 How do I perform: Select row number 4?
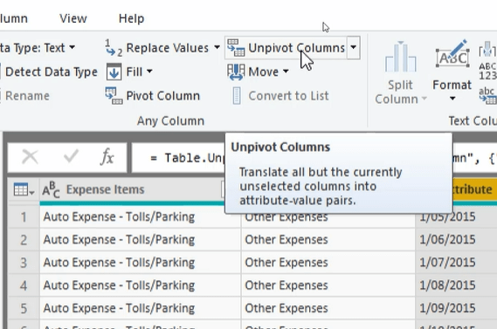24,285
